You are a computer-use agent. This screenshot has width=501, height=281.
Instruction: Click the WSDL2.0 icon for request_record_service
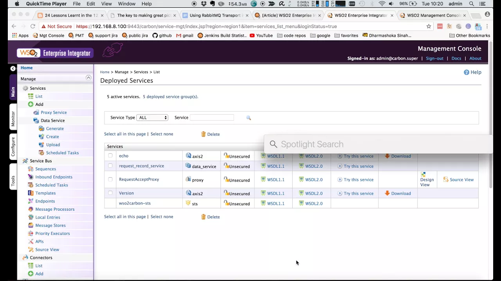pyautogui.click(x=301, y=166)
